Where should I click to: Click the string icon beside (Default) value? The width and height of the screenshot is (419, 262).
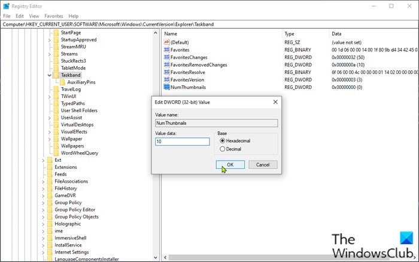(167, 43)
